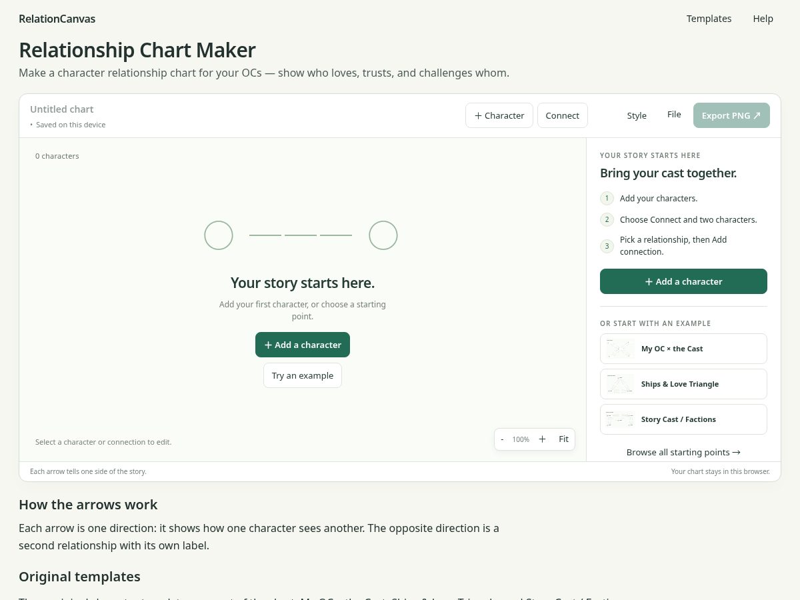Zoom out with the minus control
Image resolution: width=800 pixels, height=600 pixels.
(x=502, y=439)
